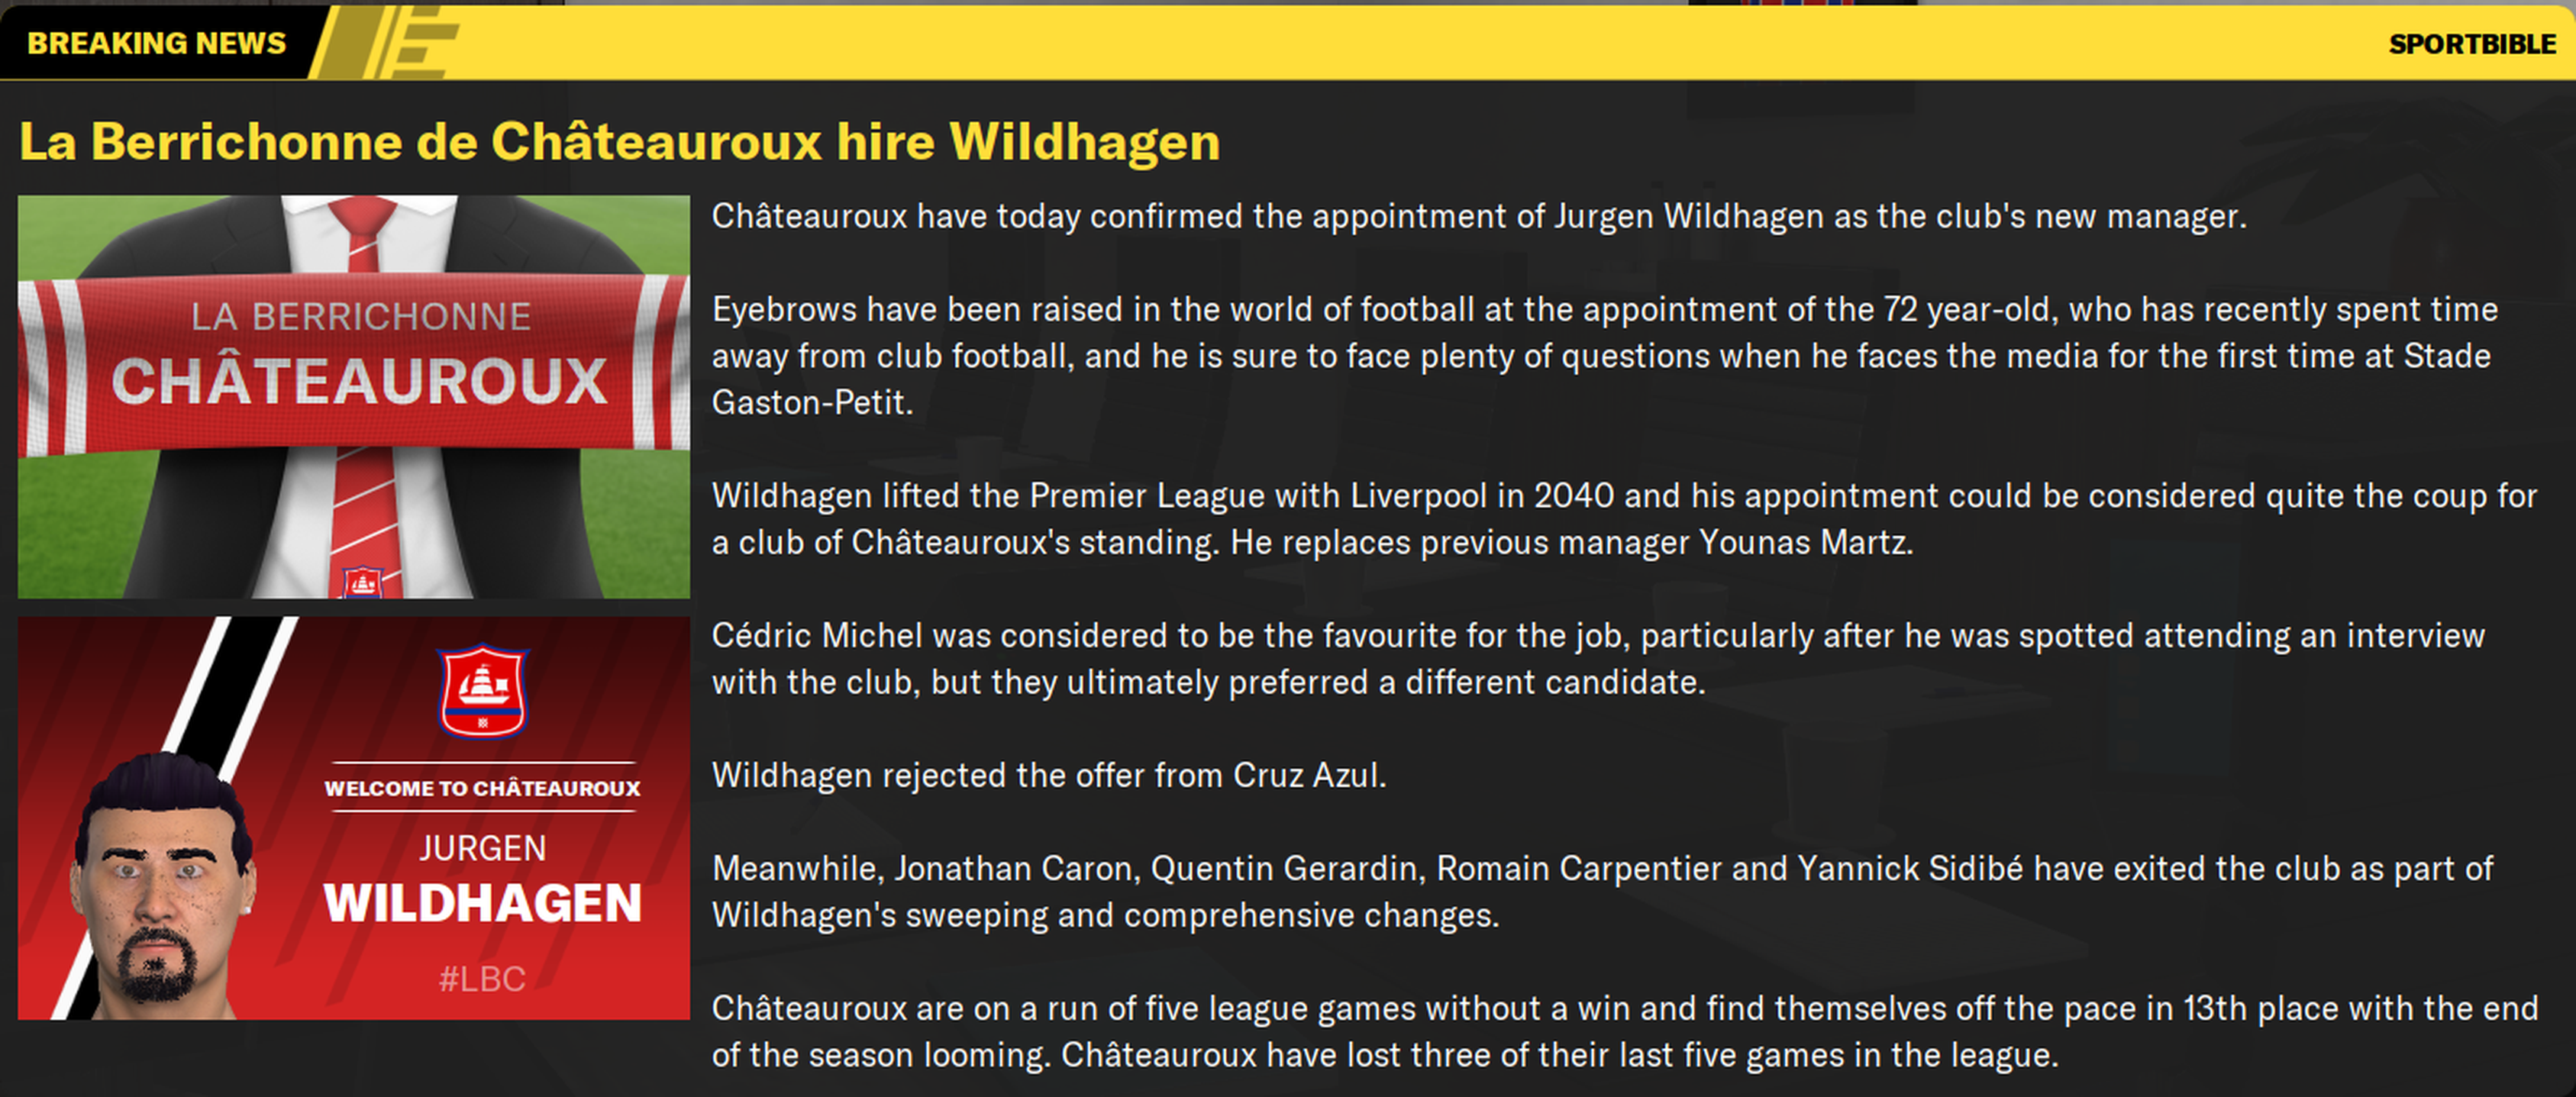Viewport: 2576px width, 1097px height.
Task: Click the Châteauroux club crest in welcome graphic
Action: (x=483, y=690)
